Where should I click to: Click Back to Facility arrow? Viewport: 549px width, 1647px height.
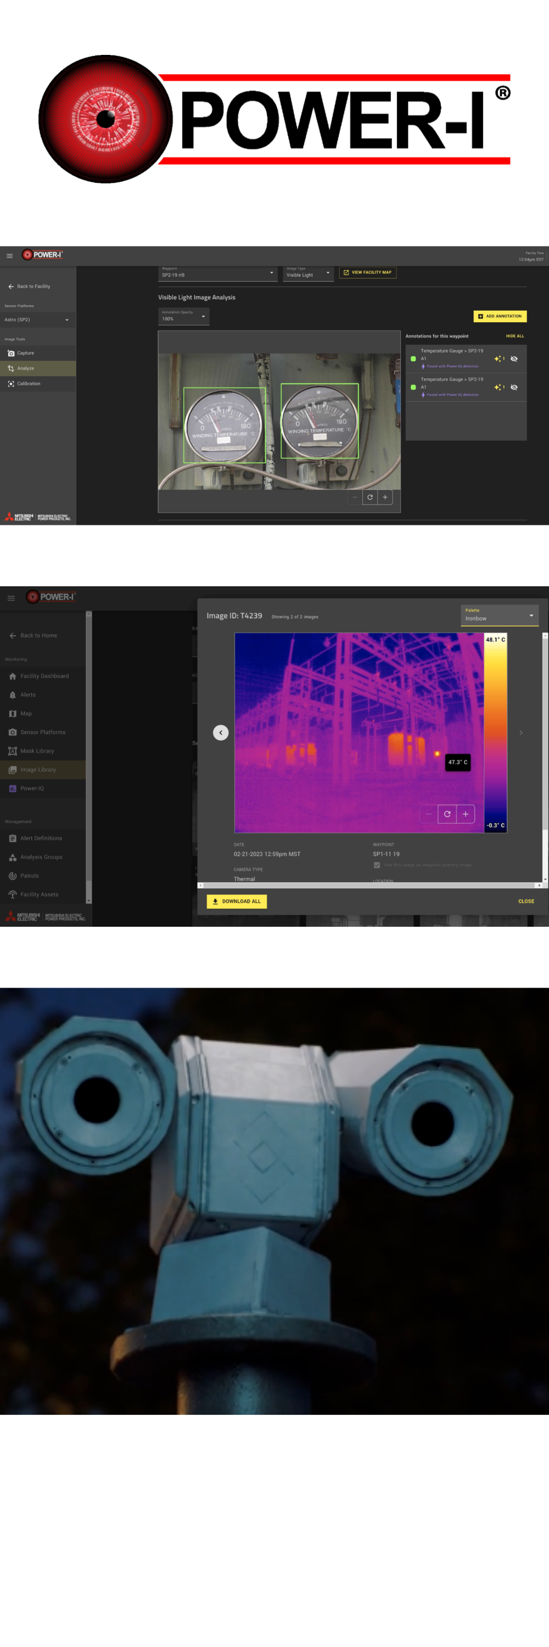11,287
